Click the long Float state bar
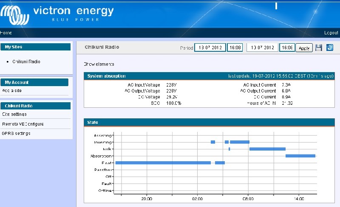 163,162
